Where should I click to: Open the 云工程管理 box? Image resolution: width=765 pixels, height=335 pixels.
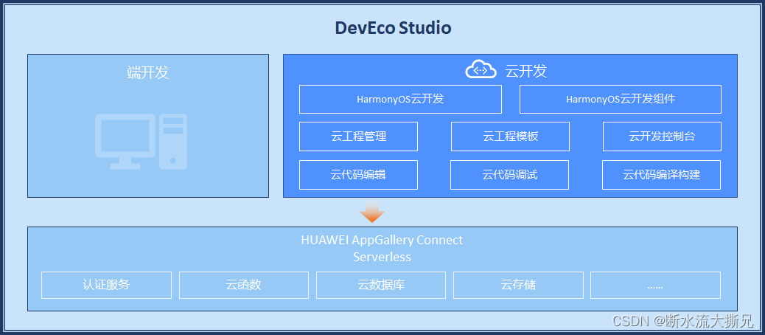pos(359,137)
